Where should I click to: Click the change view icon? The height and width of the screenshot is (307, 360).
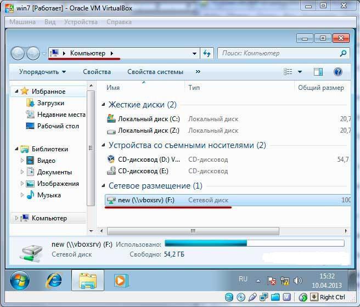[x=288, y=72]
